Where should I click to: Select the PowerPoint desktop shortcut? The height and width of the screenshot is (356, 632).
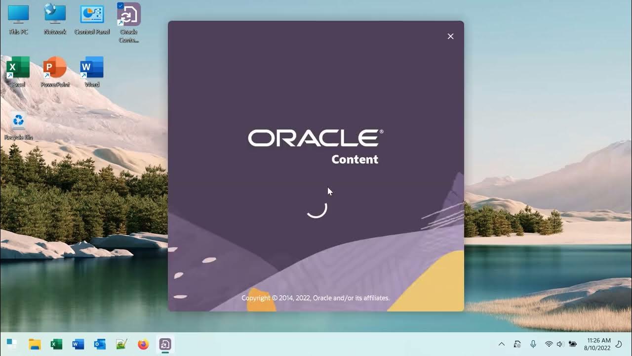click(55, 72)
